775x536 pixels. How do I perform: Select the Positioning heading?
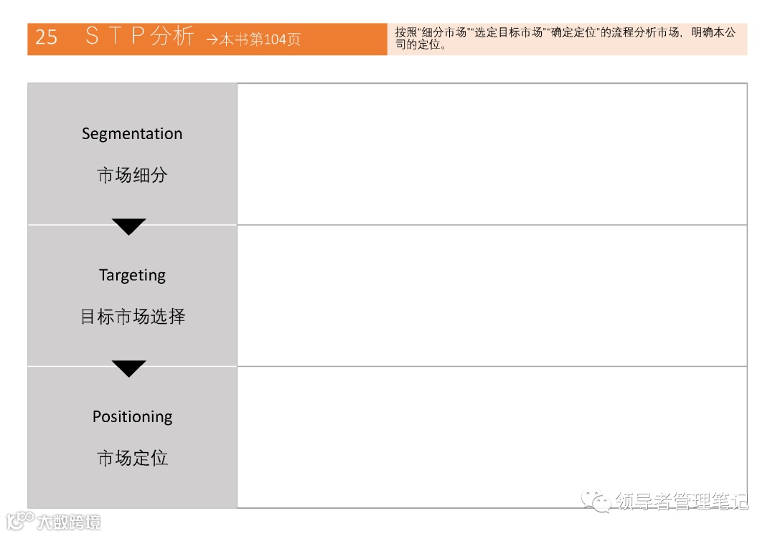(x=132, y=416)
